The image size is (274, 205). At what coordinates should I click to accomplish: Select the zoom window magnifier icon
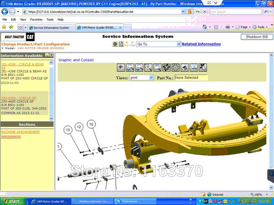pos(157,68)
